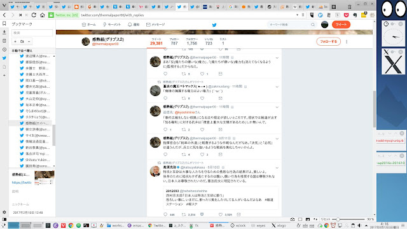The image size is (407, 229).
Task: Toggle images with the status bar image icon
Action: click(x=308, y=219)
